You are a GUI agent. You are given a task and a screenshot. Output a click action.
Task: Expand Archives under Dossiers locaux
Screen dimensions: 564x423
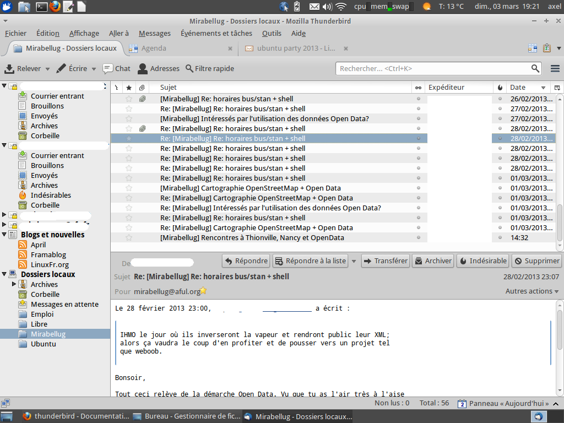(x=14, y=284)
